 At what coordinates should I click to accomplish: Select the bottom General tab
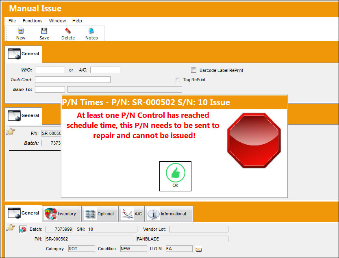(24, 213)
